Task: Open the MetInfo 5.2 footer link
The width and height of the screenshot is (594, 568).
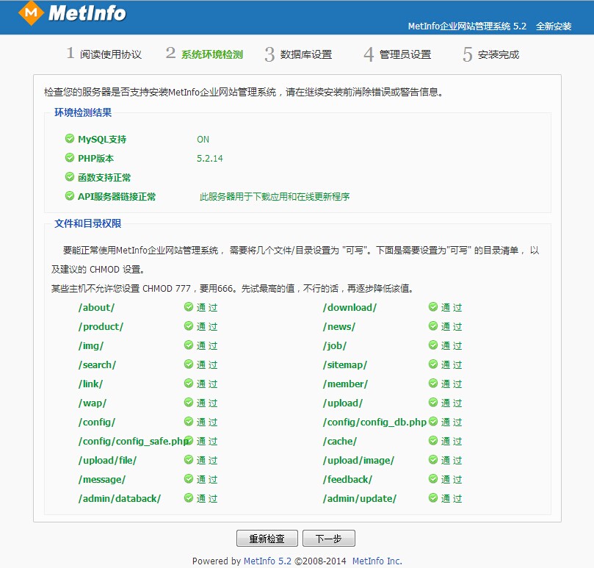Action: click(x=267, y=561)
